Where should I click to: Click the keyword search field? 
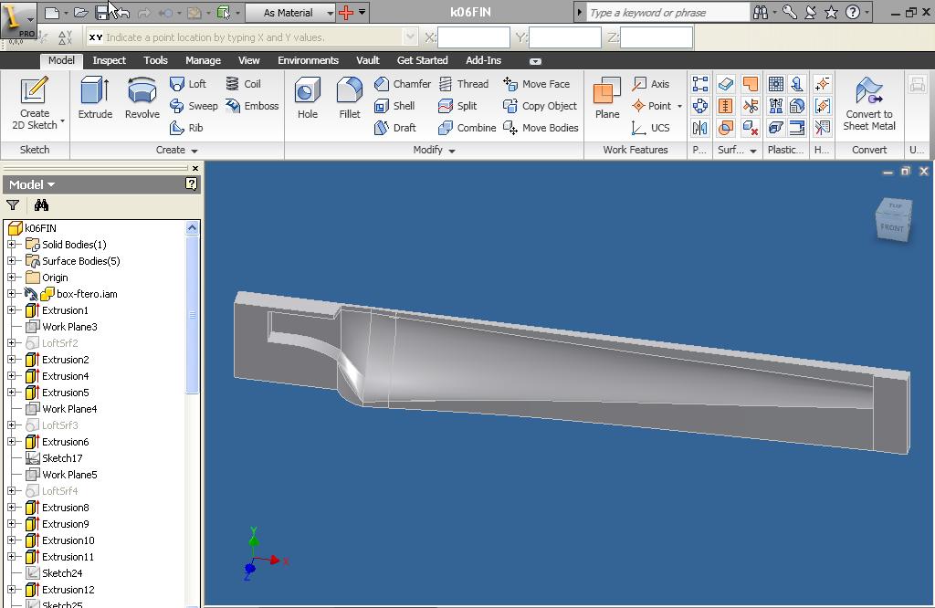coord(667,13)
